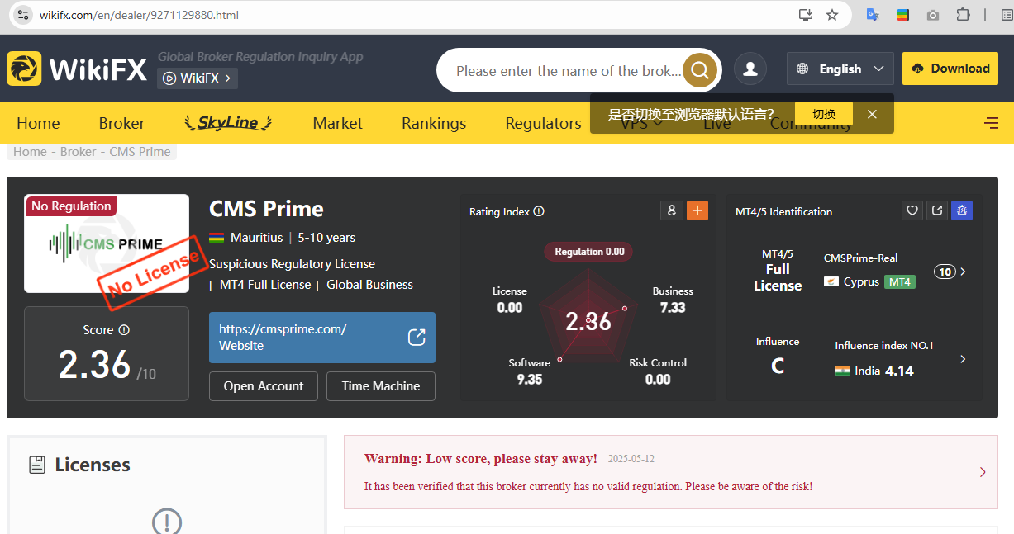
Task: Close the language switch prompt
Action: 872,114
